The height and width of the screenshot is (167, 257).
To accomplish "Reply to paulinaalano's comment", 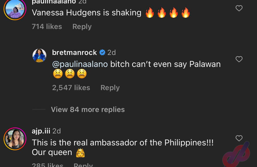I will 82,27.
